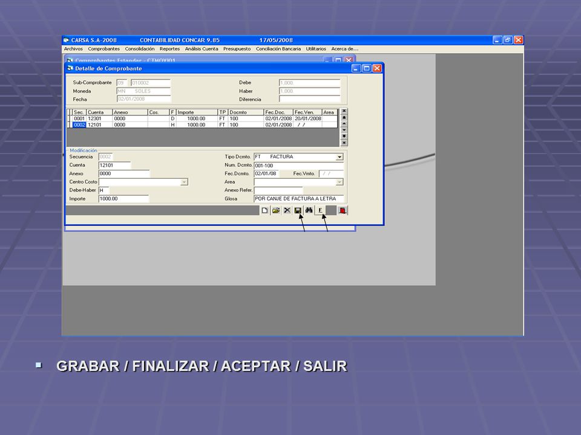Click the H cell in the F column
Screen dimensions: 581x435
click(172, 125)
